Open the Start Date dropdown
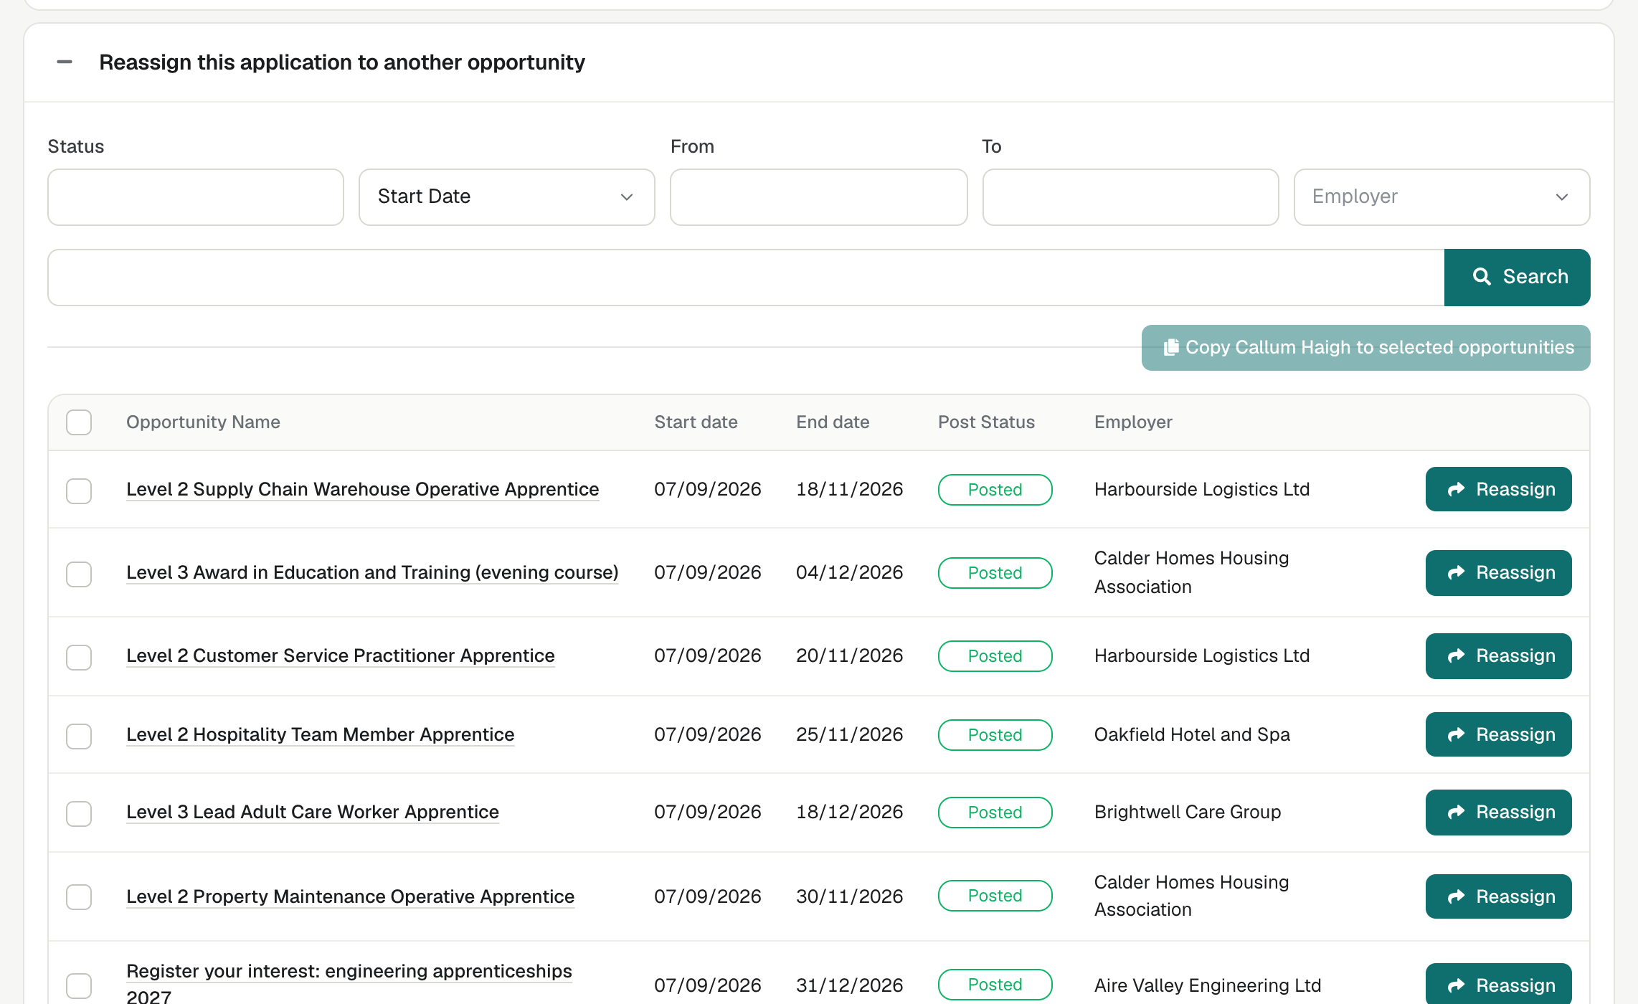Screen dimensions: 1638x1004 tap(507, 197)
